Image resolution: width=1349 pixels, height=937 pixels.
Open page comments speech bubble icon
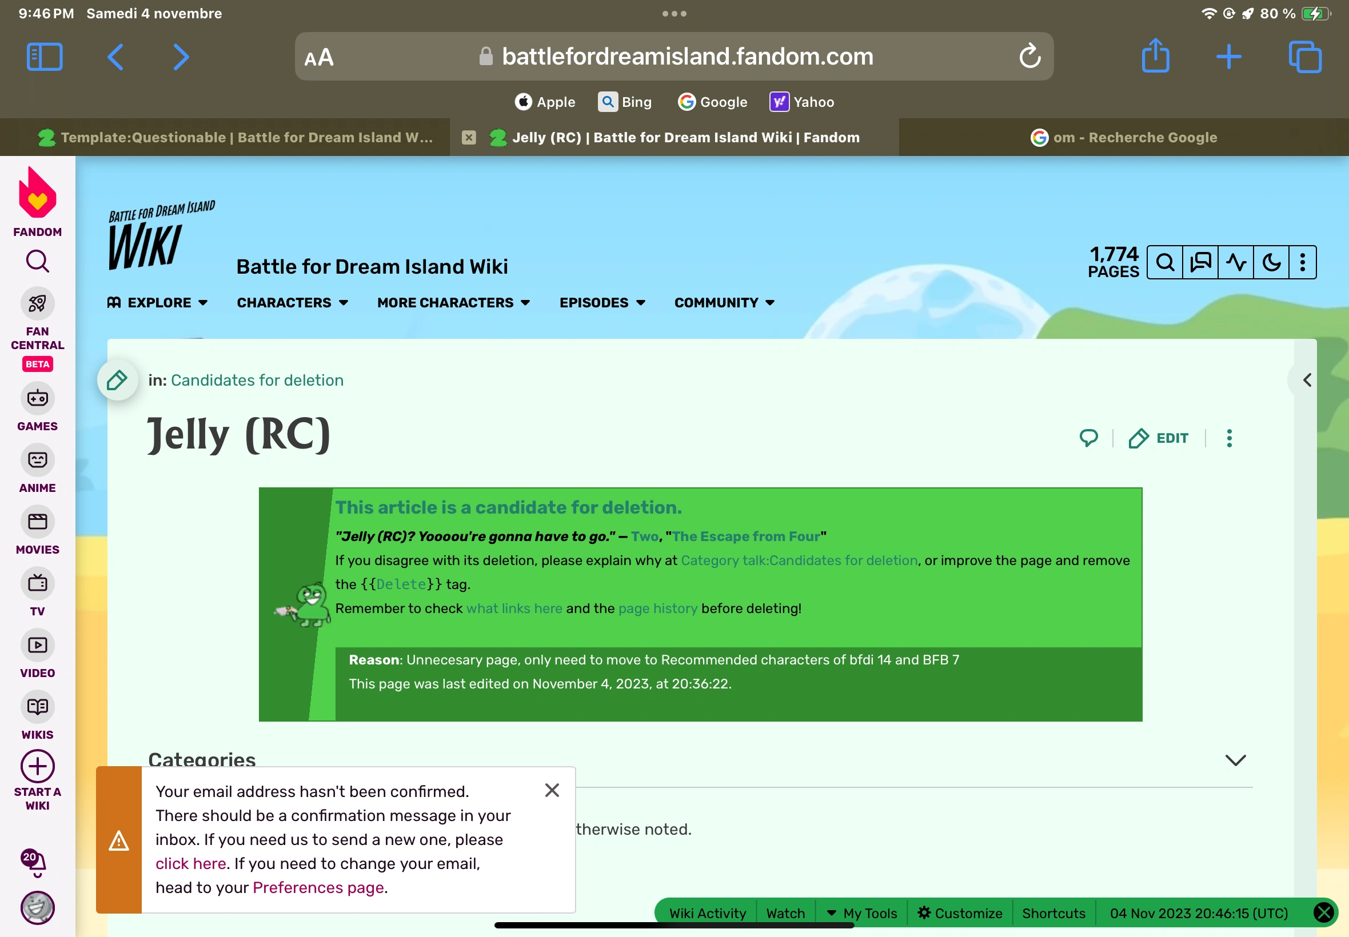(x=1088, y=438)
